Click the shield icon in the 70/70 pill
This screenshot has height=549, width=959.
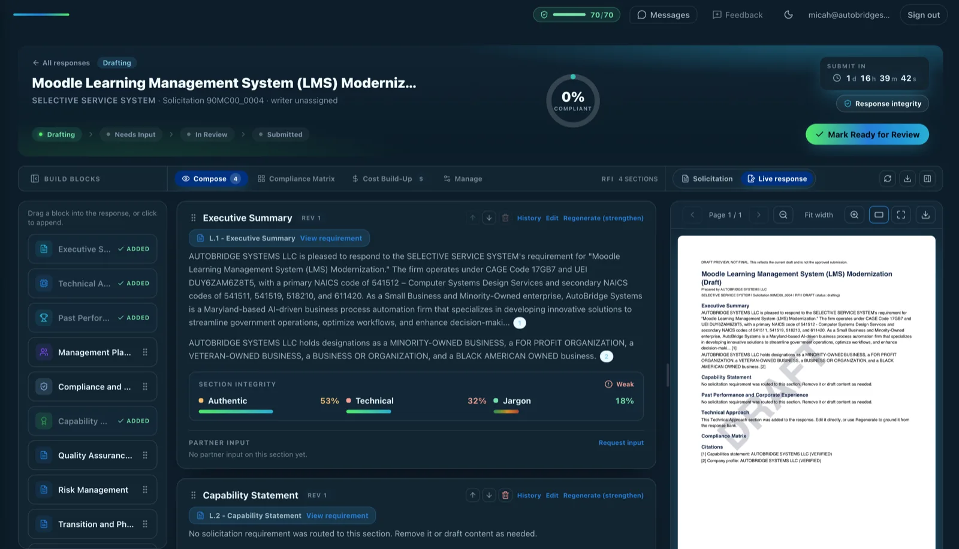[x=544, y=15]
